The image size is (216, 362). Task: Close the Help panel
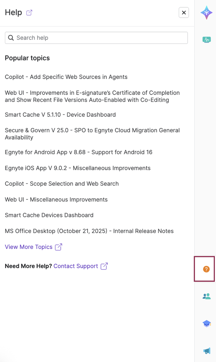tap(183, 12)
